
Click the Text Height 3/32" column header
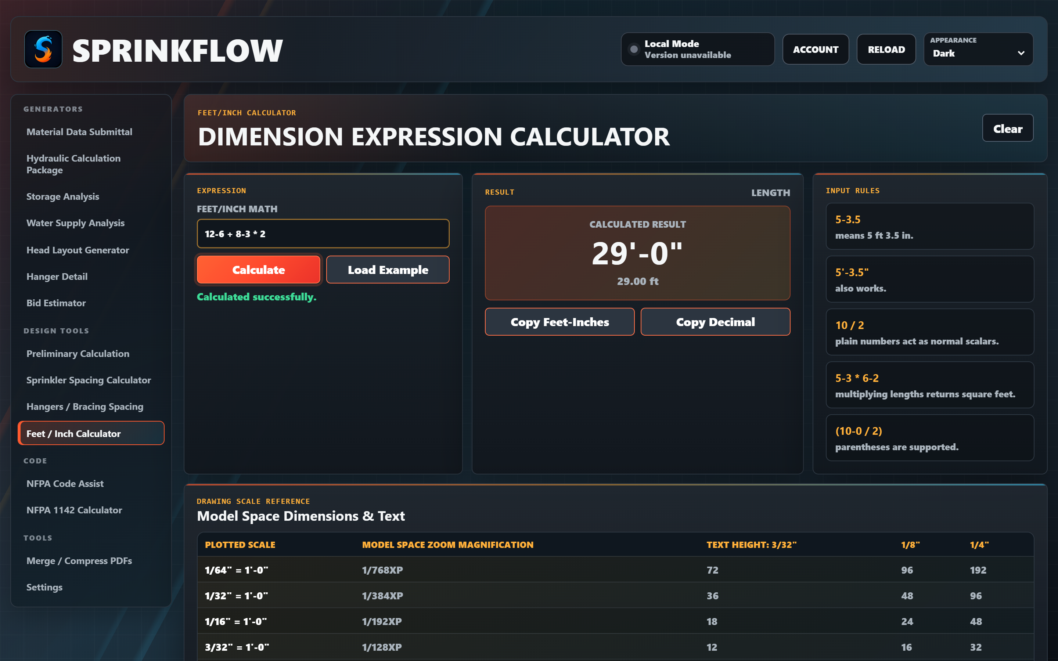[752, 545]
